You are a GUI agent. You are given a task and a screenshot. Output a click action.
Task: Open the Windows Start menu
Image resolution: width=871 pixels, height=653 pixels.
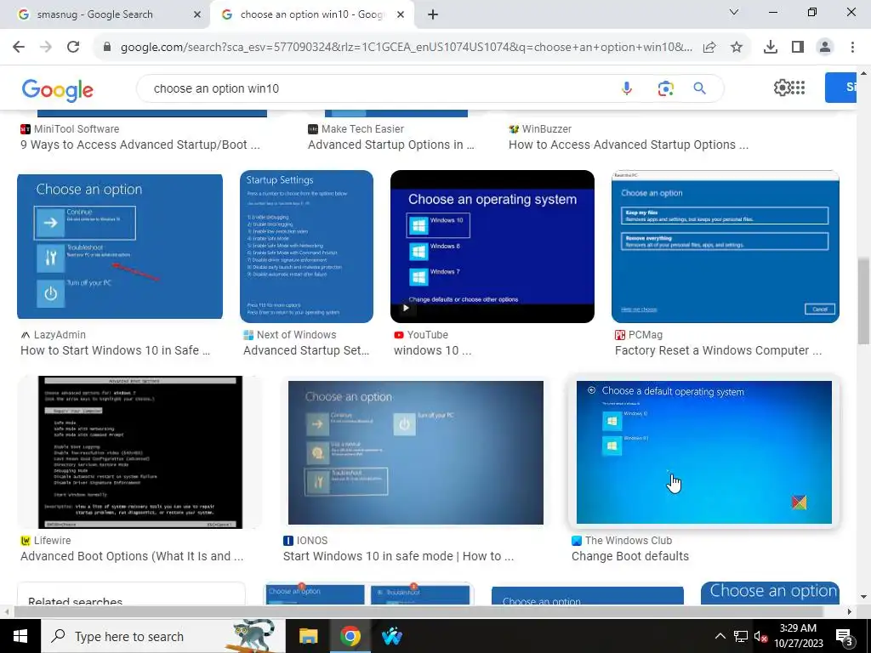[x=20, y=636]
